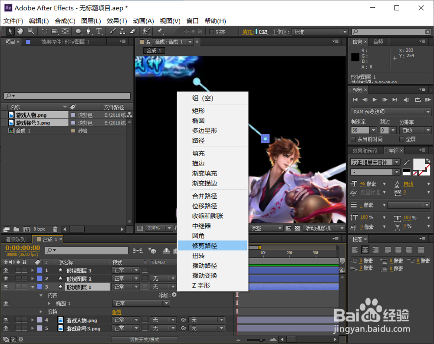Click the 添加 add button arrow
Screen dimensions: 434x344
[x=174, y=295]
